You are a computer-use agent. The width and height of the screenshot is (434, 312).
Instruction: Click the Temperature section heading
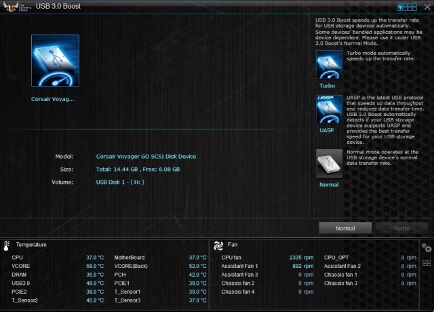pos(31,245)
